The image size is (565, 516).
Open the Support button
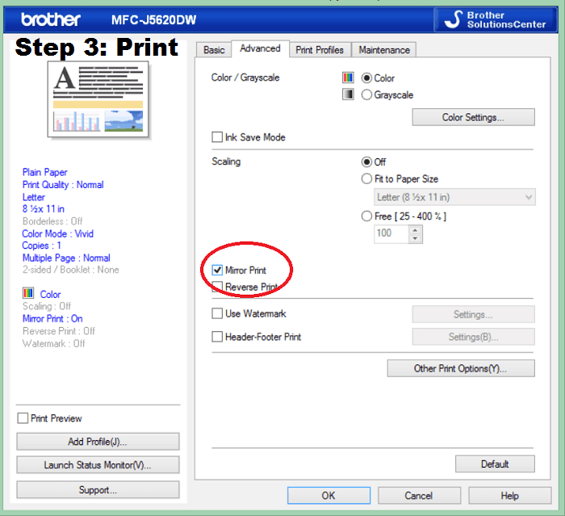tap(98, 489)
